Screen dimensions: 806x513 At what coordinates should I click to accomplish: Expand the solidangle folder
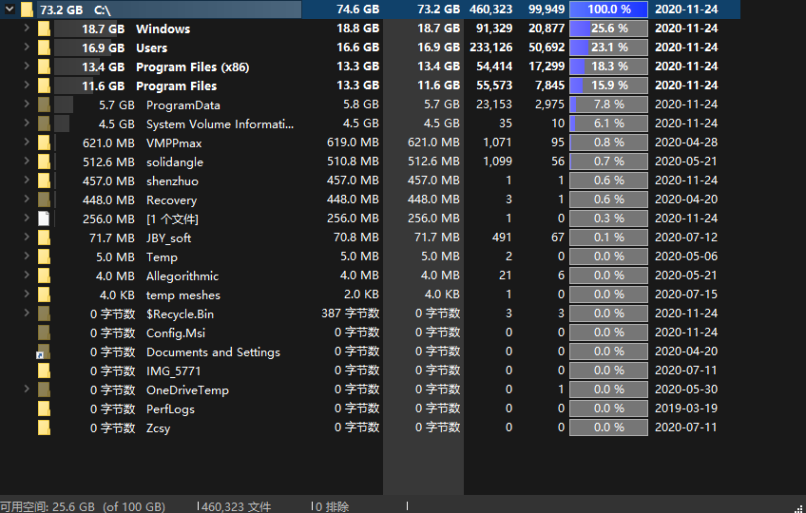pos(26,161)
